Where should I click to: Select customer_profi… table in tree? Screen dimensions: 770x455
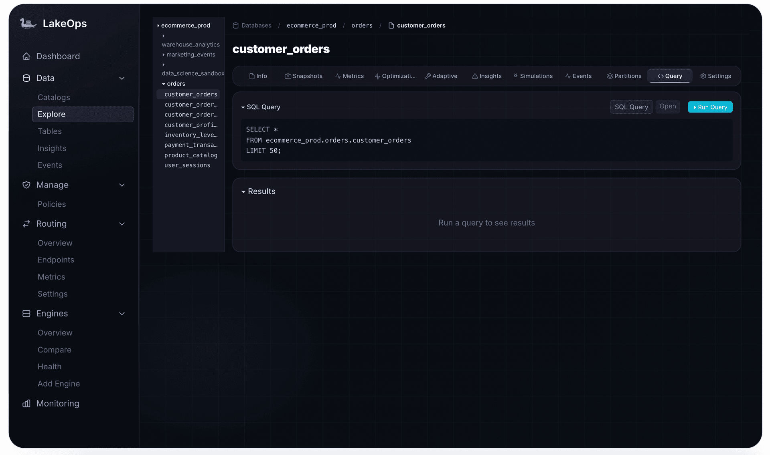tap(191, 125)
